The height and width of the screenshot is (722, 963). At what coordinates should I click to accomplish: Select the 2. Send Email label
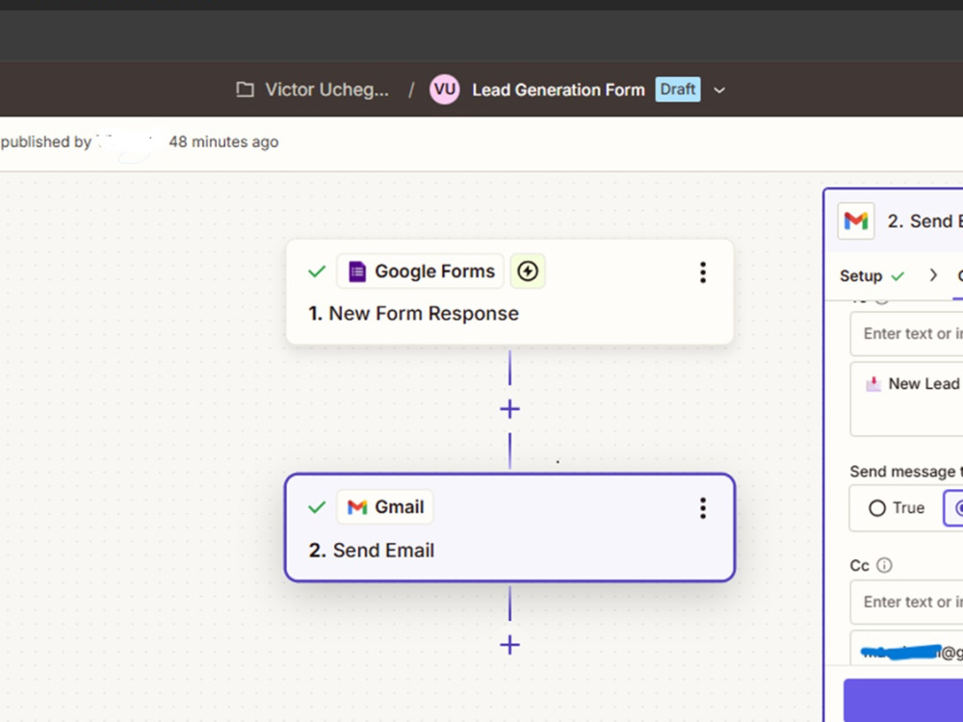click(x=372, y=550)
